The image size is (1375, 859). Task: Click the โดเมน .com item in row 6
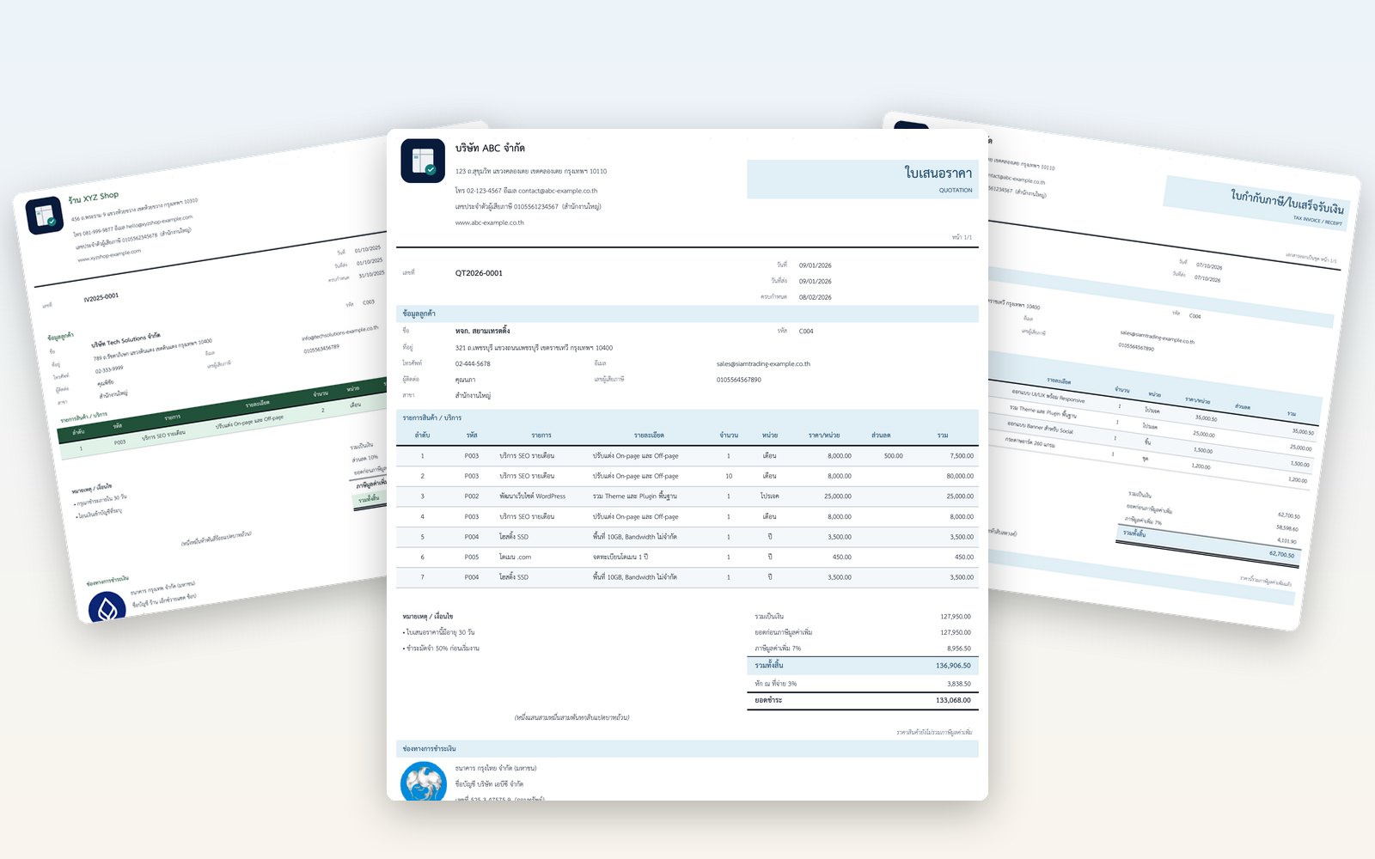click(516, 557)
